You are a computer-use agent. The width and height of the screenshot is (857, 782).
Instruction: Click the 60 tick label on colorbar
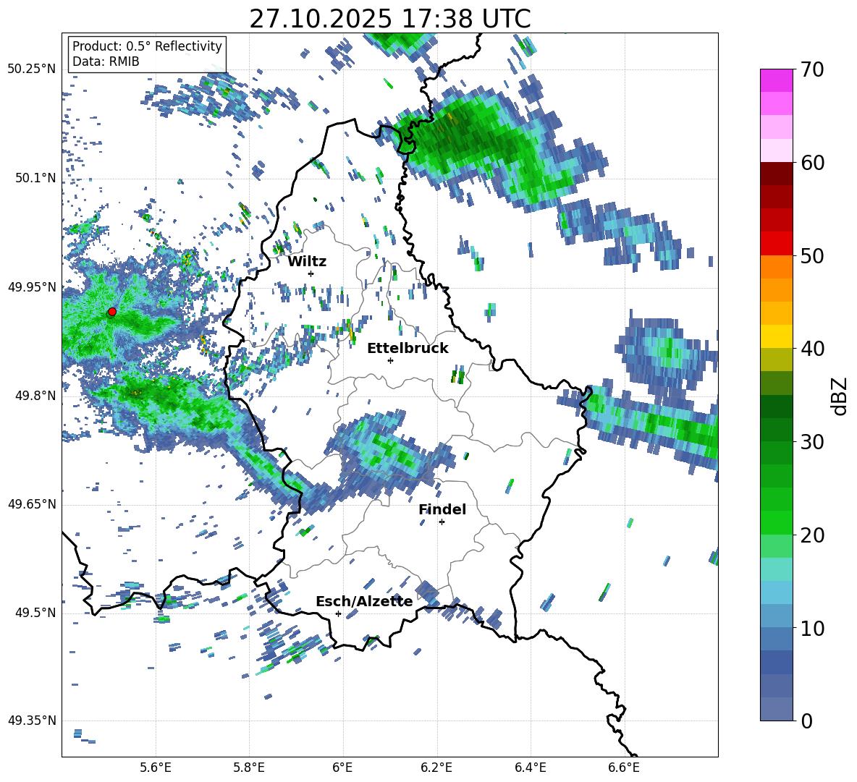[811, 163]
